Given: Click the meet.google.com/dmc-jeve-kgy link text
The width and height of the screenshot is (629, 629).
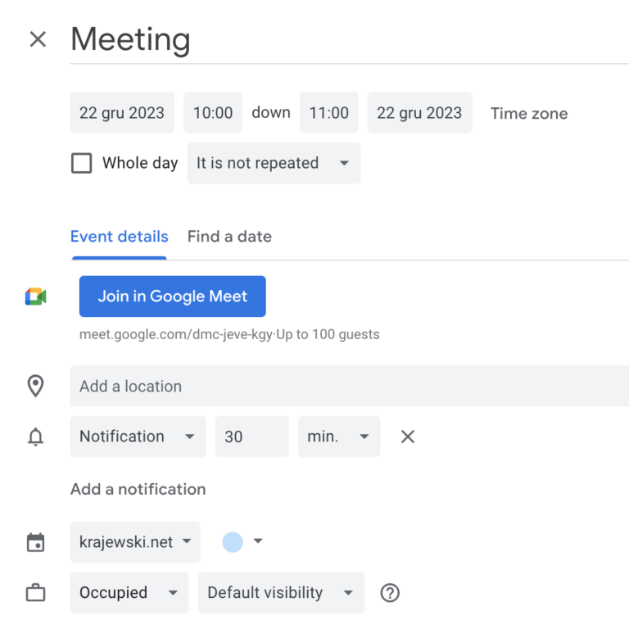Looking at the screenshot, I should point(176,334).
